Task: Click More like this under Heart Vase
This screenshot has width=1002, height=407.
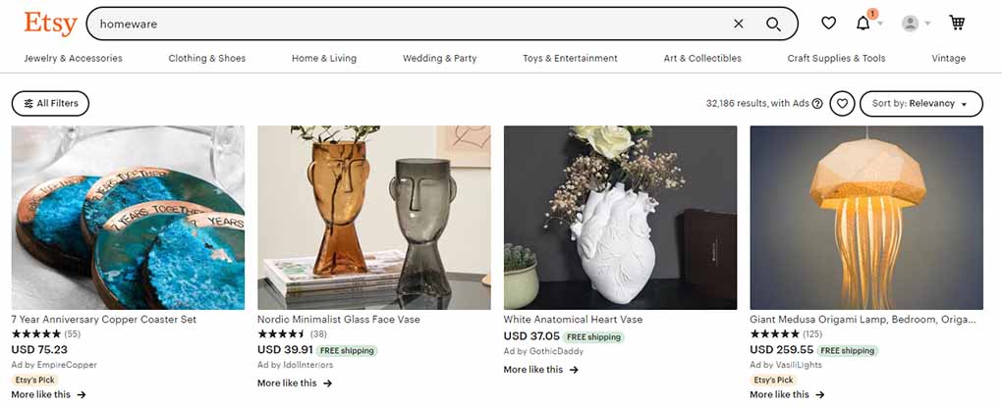Action: click(x=540, y=370)
